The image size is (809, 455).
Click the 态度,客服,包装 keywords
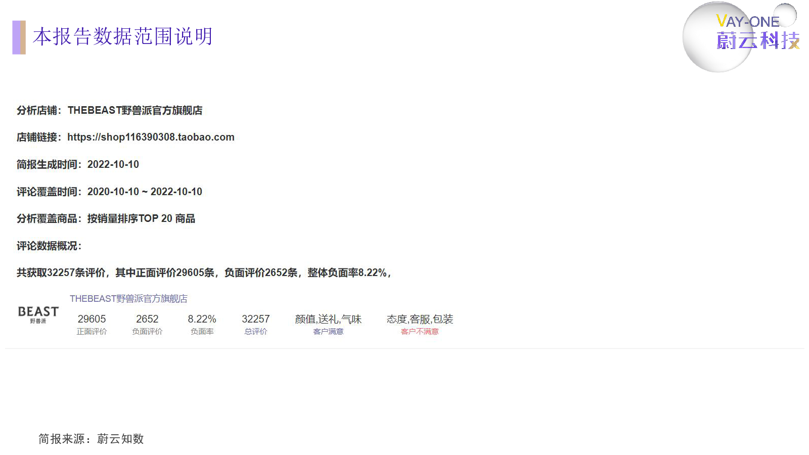[420, 319]
